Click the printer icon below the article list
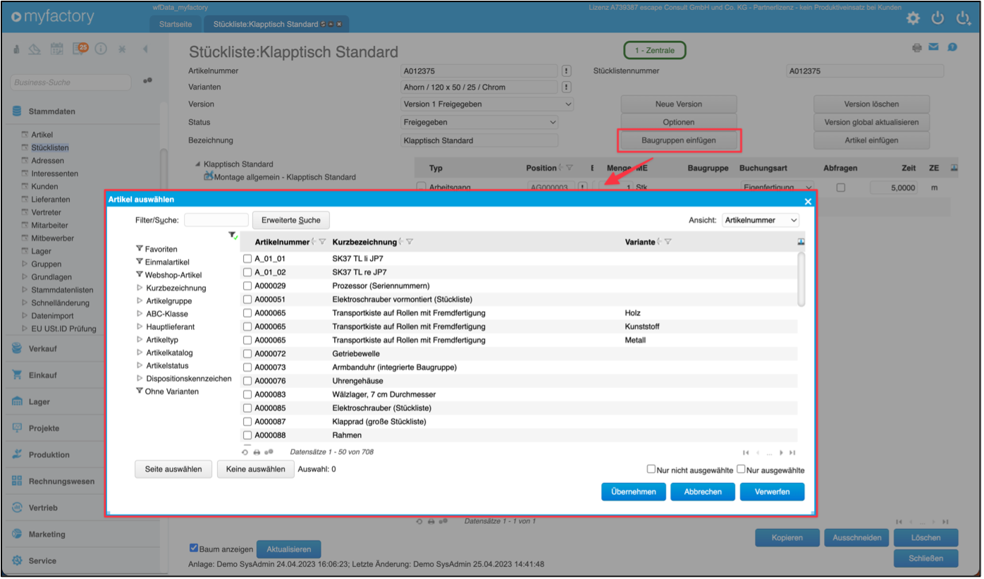The image size is (984, 579). tap(257, 452)
